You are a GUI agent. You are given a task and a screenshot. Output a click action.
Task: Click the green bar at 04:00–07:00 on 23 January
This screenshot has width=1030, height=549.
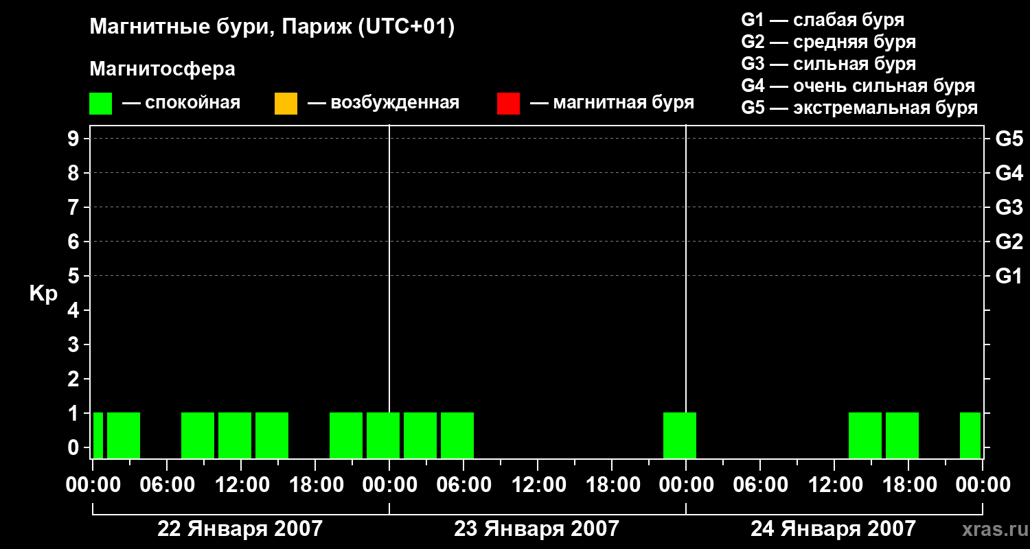[457, 435]
